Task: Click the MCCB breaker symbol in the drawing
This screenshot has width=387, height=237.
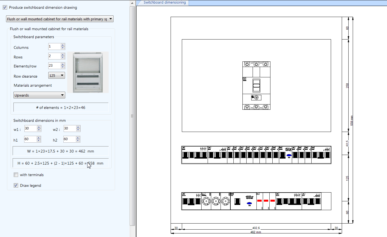Action: coord(256,86)
